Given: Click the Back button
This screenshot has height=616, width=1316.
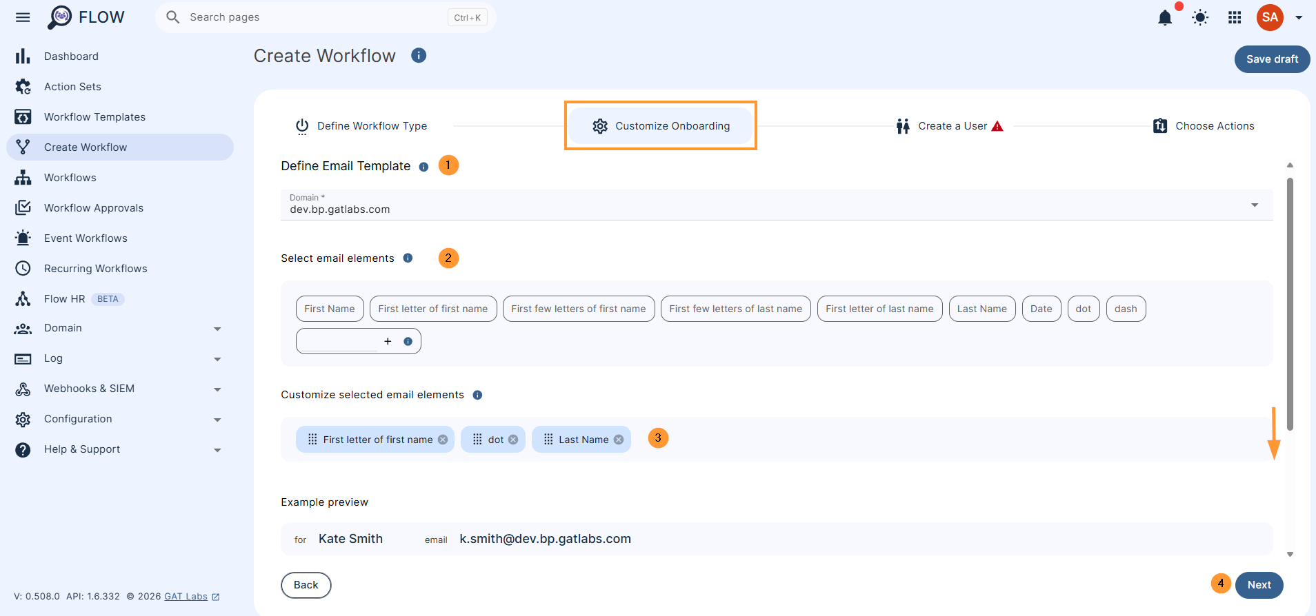Looking at the screenshot, I should coord(306,585).
